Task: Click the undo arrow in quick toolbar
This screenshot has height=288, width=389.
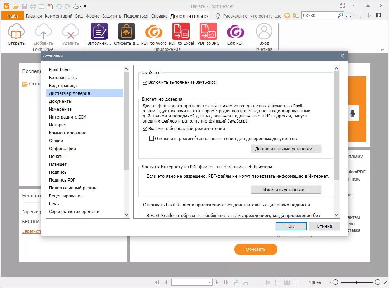Action: pos(59,6)
